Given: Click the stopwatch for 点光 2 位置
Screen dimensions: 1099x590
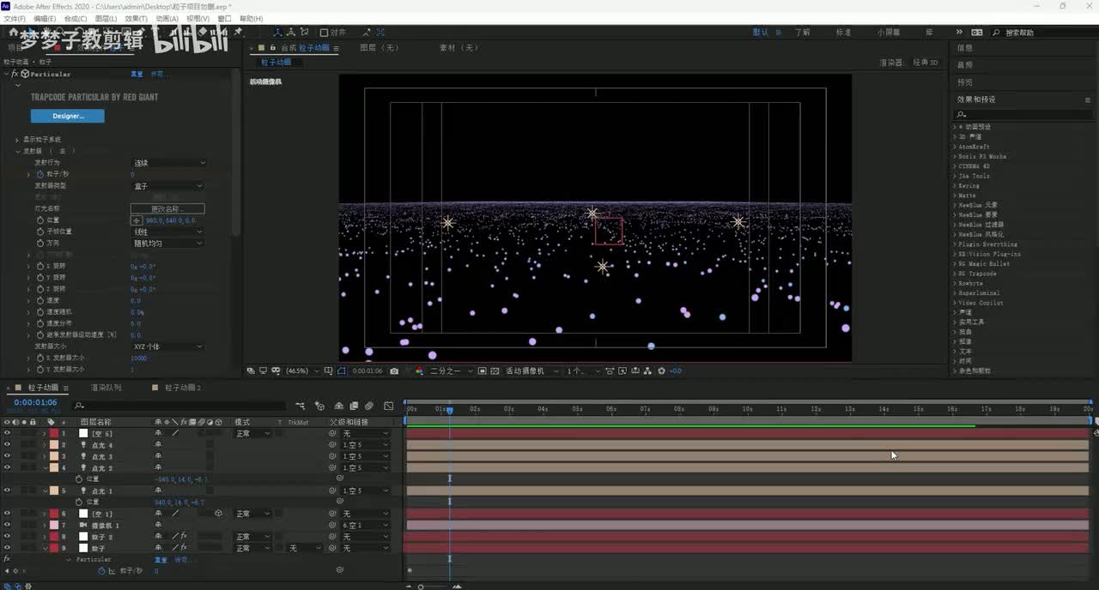Looking at the screenshot, I should 79,479.
